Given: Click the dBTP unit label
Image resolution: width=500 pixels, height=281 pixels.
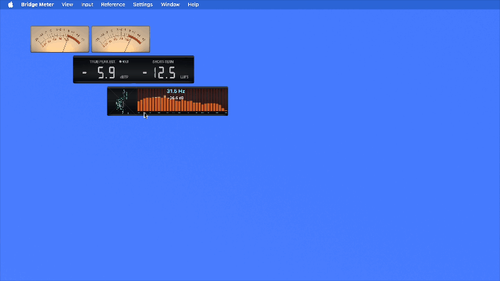Looking at the screenshot, I should 124,77.
